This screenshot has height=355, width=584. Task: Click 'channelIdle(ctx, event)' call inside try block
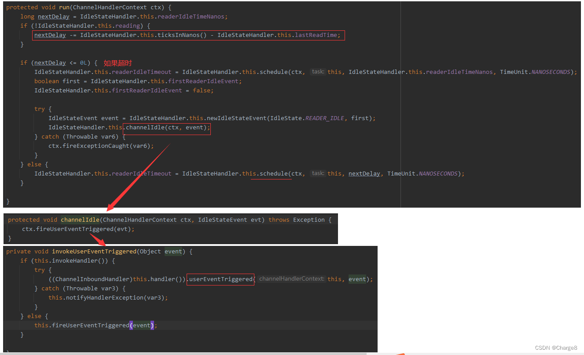click(166, 128)
